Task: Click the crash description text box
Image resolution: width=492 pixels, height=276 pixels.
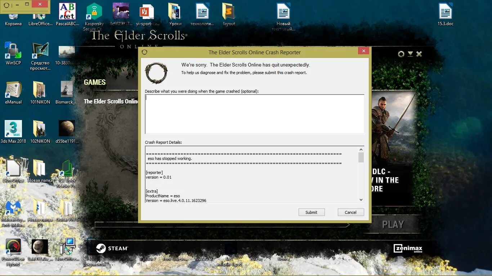Action: [x=255, y=114]
